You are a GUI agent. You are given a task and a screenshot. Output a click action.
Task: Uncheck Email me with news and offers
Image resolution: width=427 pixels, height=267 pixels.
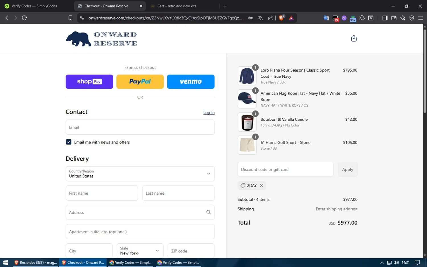pyautogui.click(x=69, y=142)
